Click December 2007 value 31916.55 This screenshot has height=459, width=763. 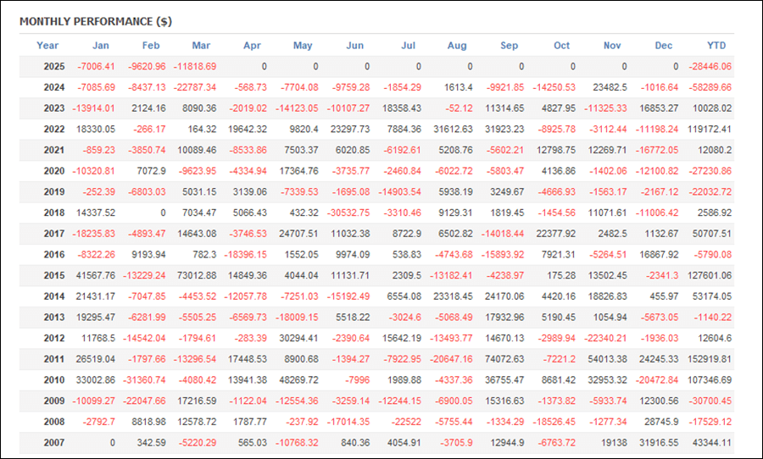pyautogui.click(x=659, y=443)
